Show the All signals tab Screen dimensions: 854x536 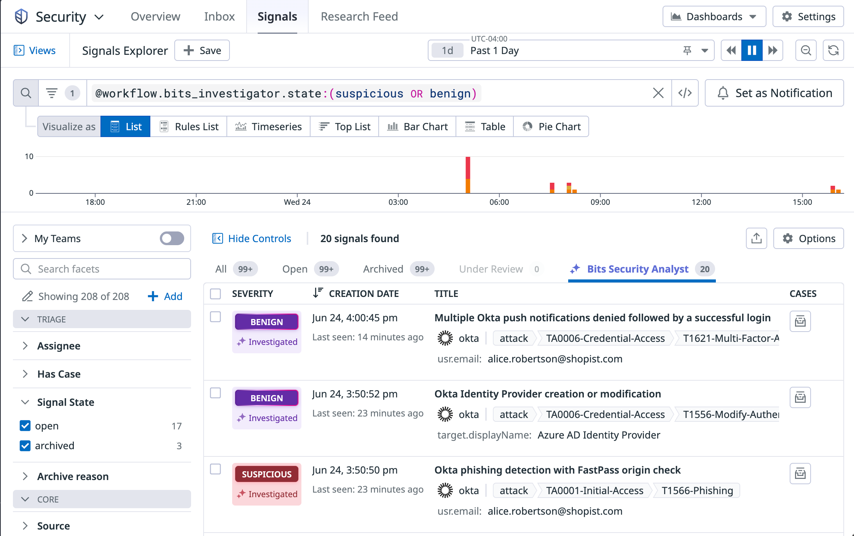[236, 269]
